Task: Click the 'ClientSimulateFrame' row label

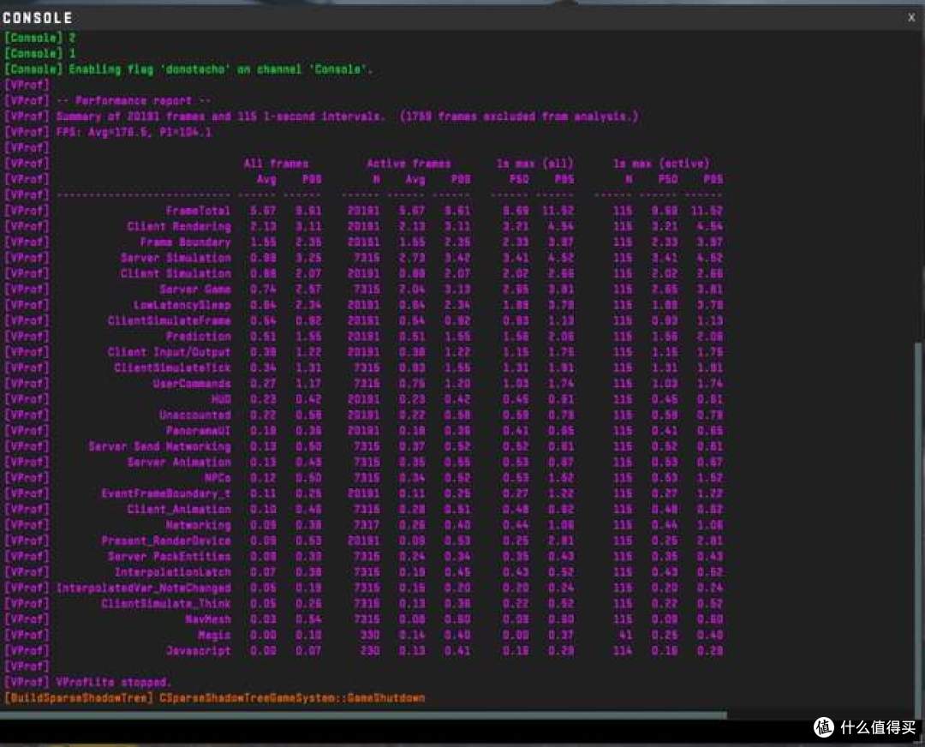Action: point(170,321)
